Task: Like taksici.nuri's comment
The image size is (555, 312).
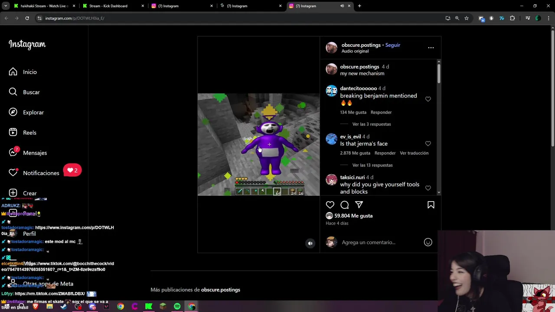Action: 428,188
